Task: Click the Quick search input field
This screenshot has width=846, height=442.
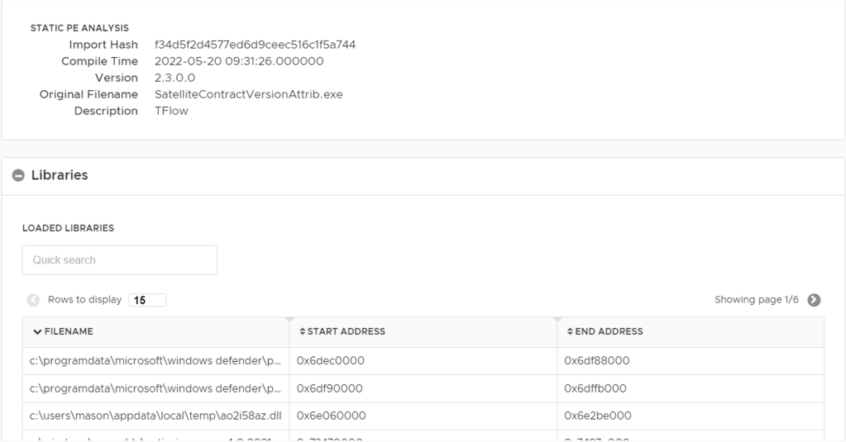Action: point(120,259)
